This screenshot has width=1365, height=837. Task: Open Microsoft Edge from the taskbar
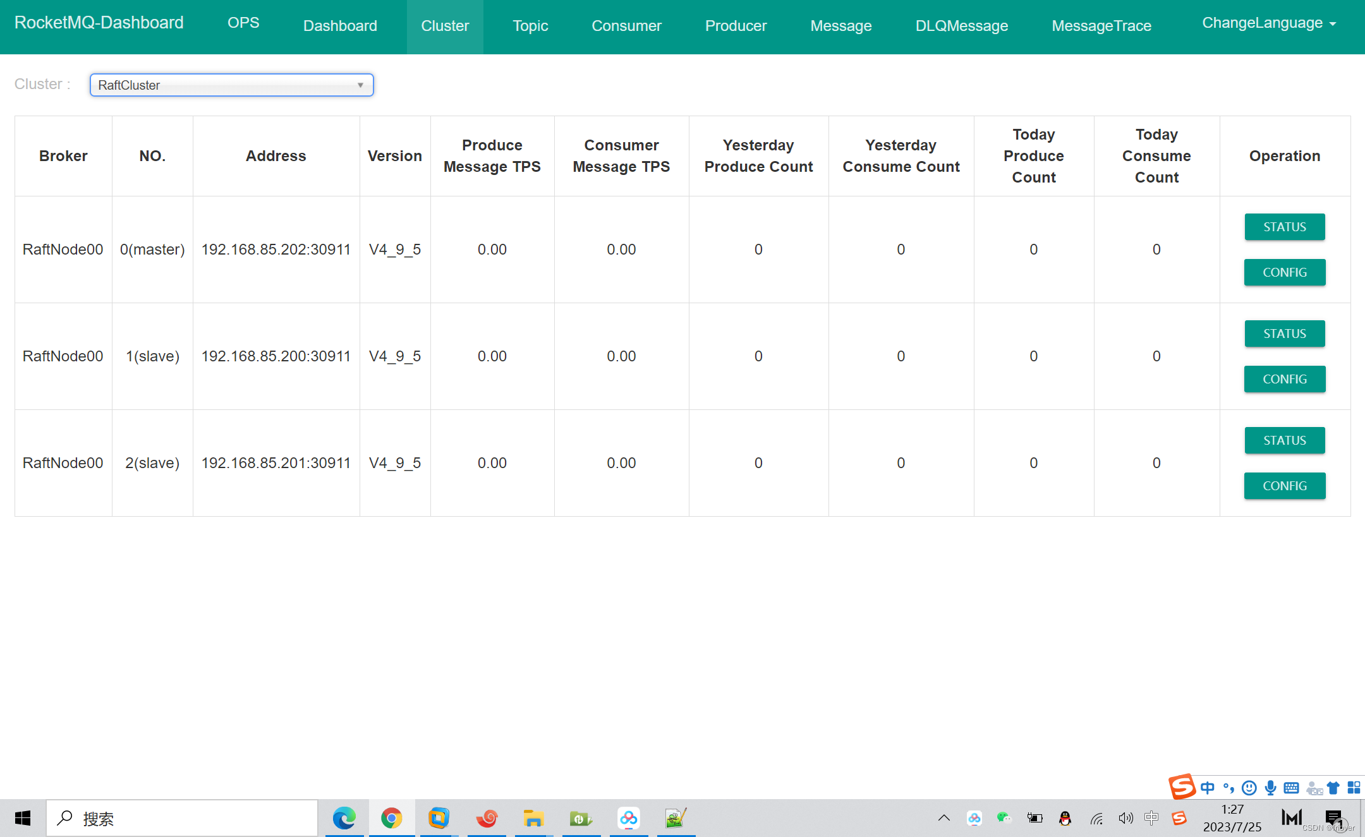(x=344, y=818)
